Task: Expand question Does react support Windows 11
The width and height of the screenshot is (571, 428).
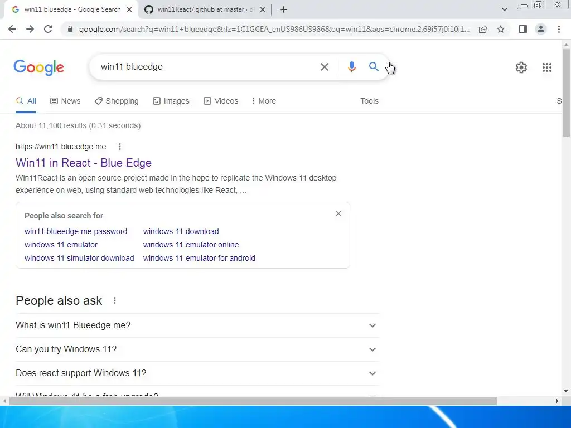Action: (x=197, y=373)
